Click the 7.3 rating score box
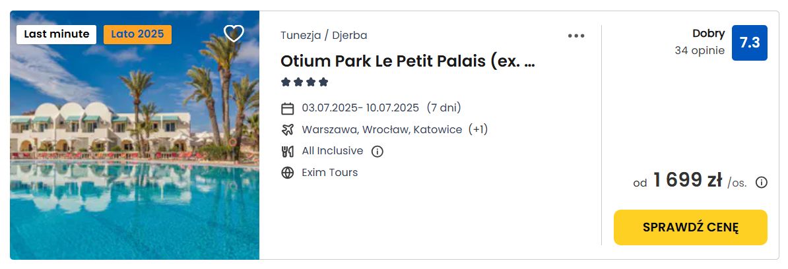Viewport: 788px width, 269px height. pos(749,43)
